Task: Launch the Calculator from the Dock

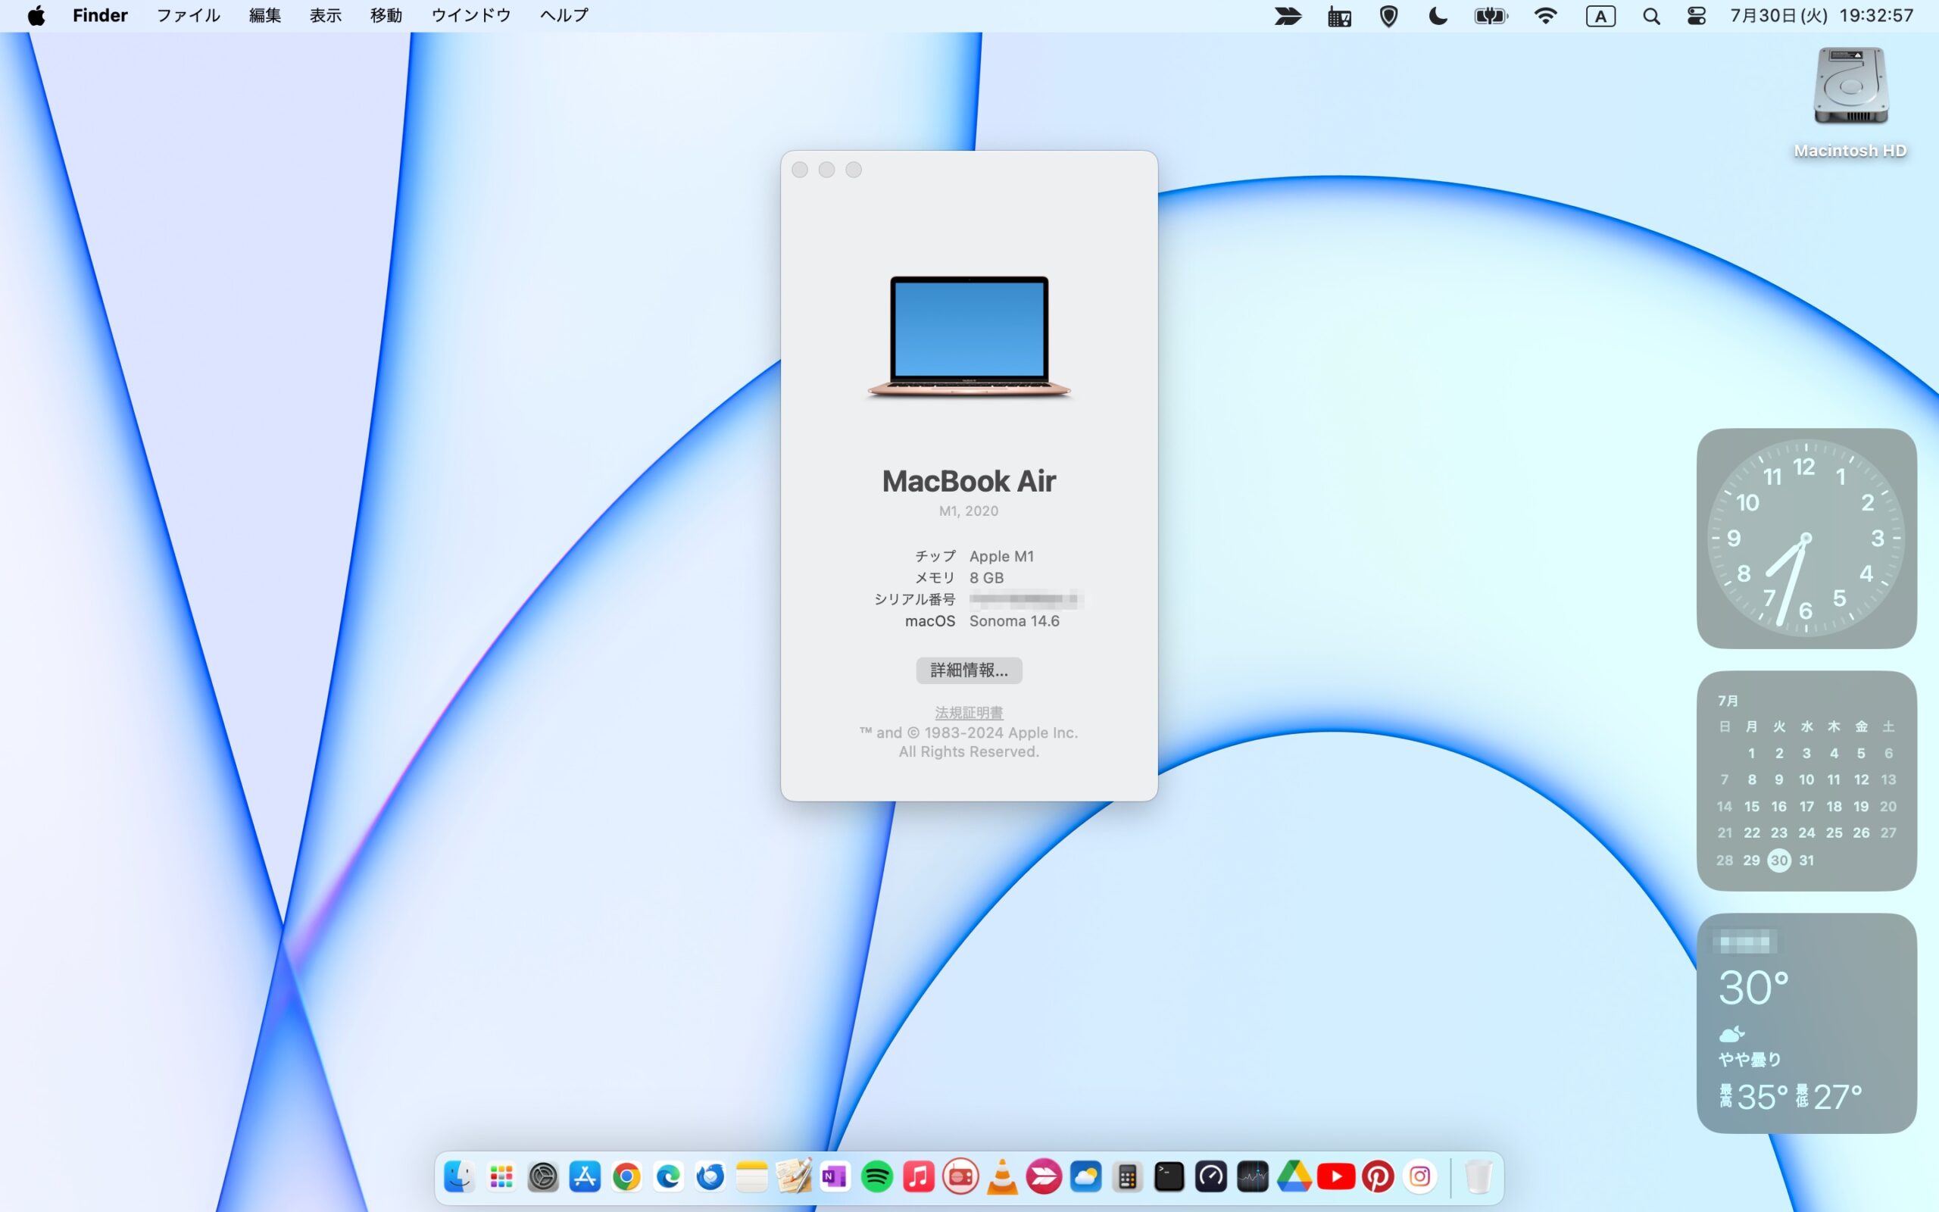Action: [x=1127, y=1176]
